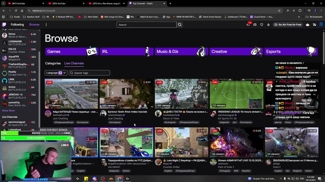
Task: Open the Windows notification center icon
Action: [x=319, y=179]
